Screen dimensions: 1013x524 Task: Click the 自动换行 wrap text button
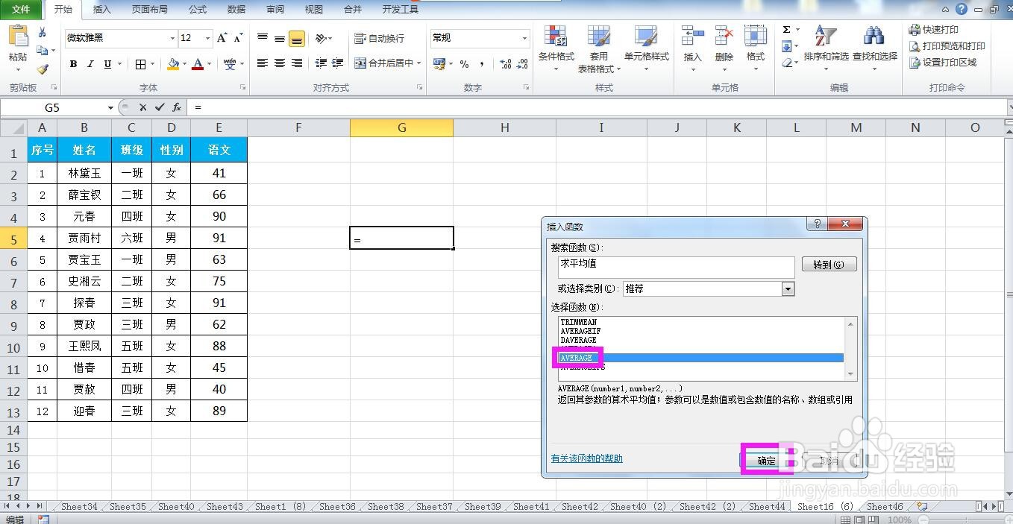pos(379,38)
